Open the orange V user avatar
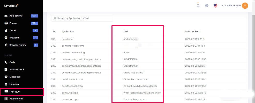The height and width of the screenshot is (103, 255). 245,6
